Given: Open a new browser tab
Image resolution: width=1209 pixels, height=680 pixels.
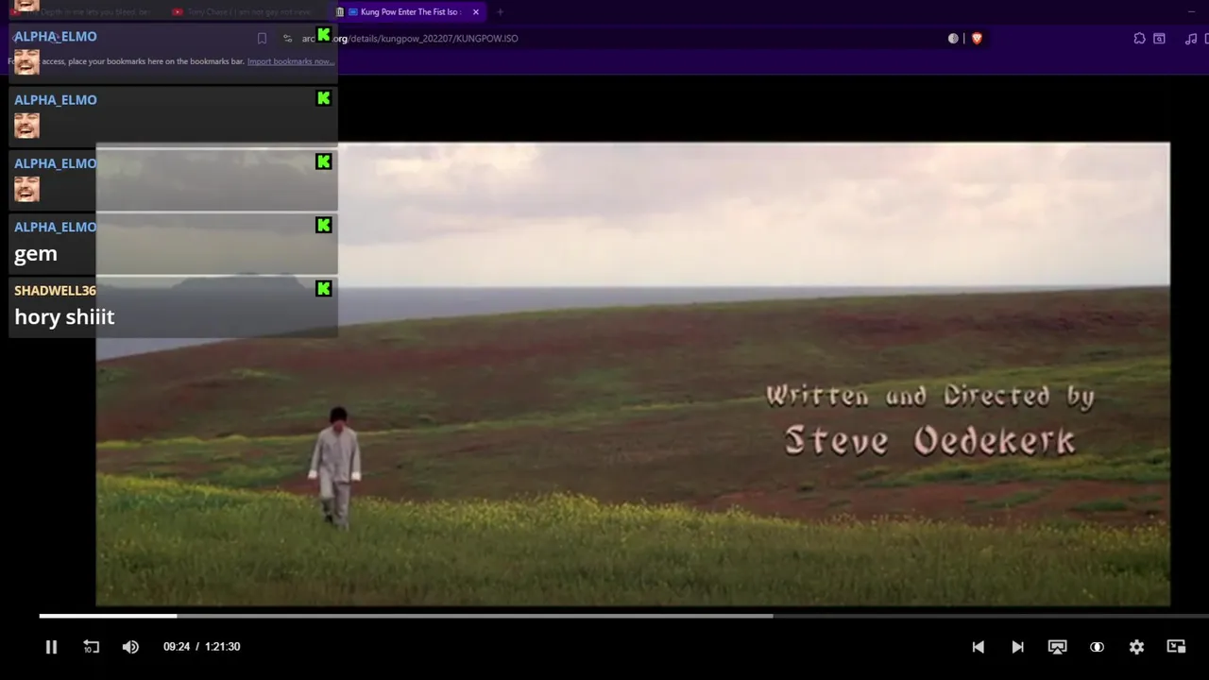Looking at the screenshot, I should 500,12.
